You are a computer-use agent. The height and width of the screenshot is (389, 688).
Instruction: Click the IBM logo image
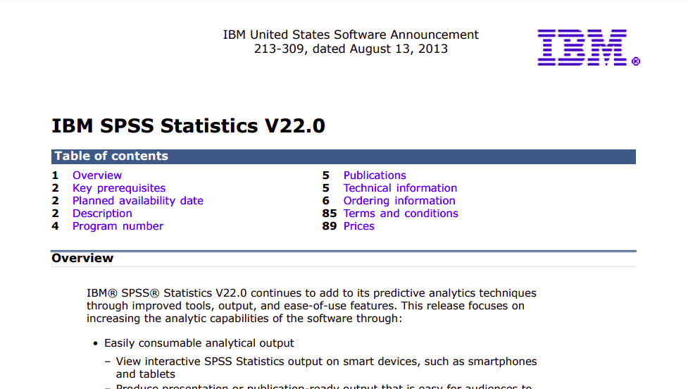click(582, 47)
